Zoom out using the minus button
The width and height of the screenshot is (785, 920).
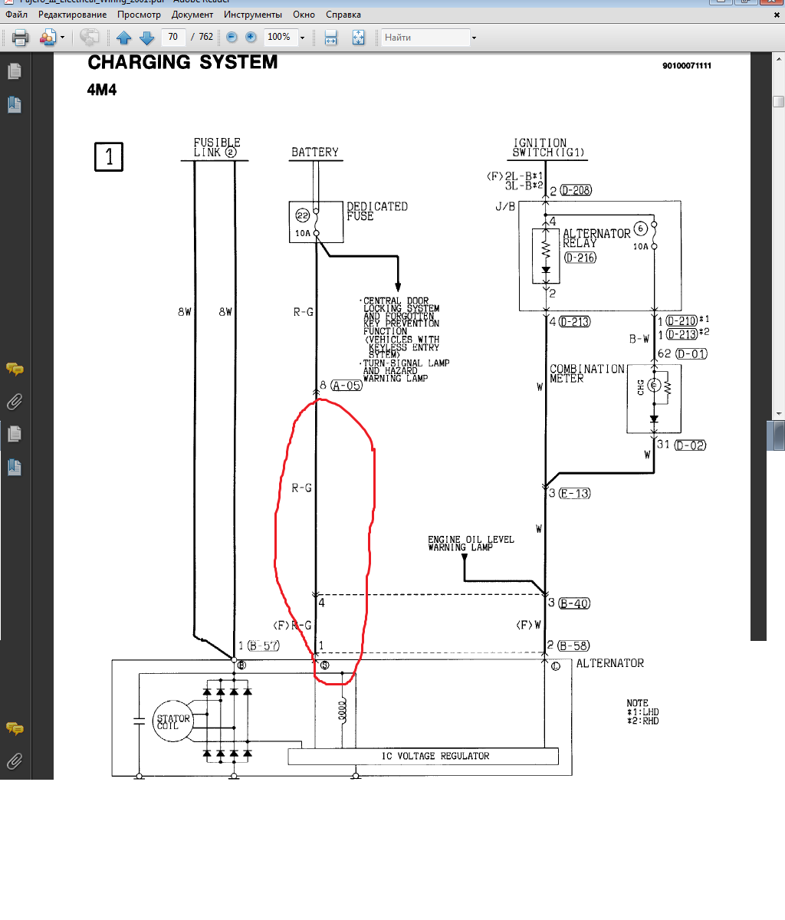pyautogui.click(x=231, y=38)
